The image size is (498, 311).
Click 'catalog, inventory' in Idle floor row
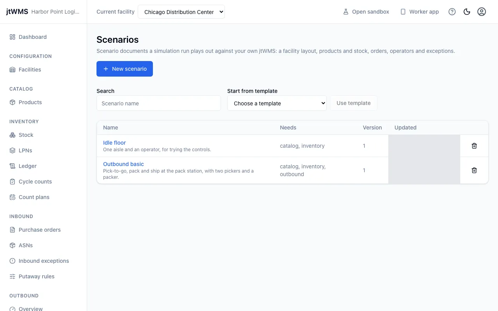pos(302,146)
